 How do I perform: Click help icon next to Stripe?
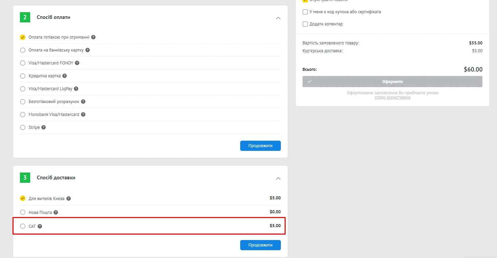(x=43, y=127)
